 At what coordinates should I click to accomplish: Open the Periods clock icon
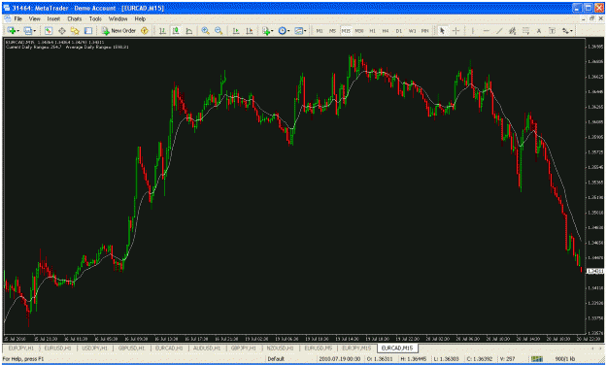[283, 30]
